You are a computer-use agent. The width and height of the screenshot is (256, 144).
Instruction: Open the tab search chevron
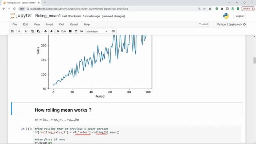[229, 2]
